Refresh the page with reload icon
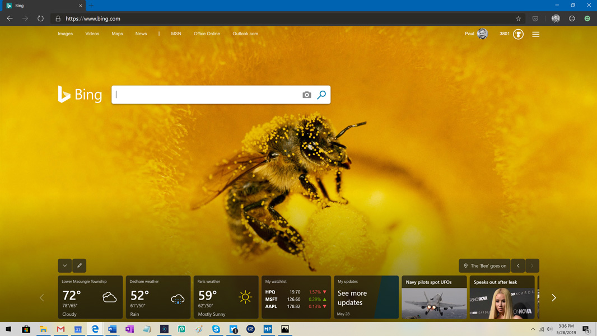Screen dimensions: 597x336 click(x=40, y=18)
